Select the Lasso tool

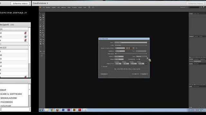pos(43,17)
